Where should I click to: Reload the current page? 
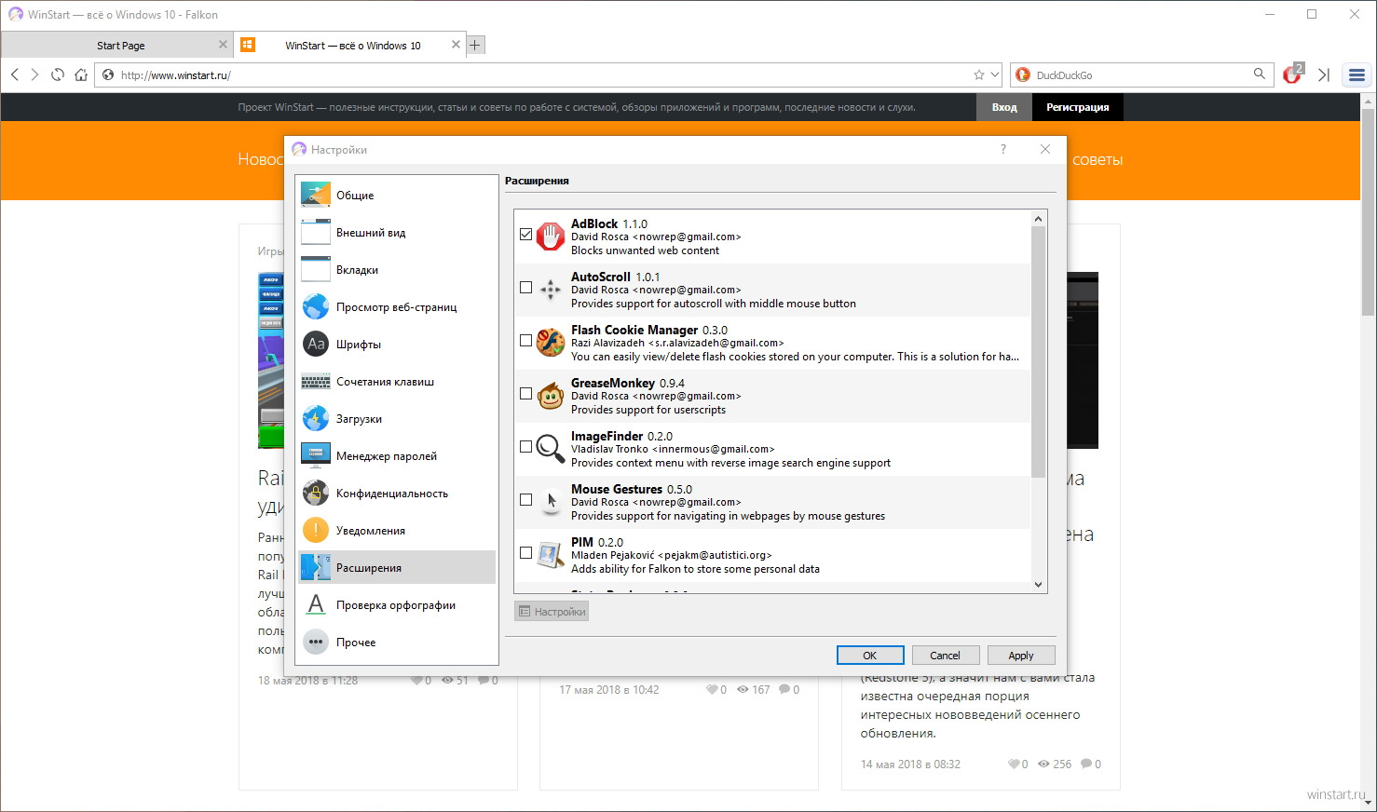point(58,74)
